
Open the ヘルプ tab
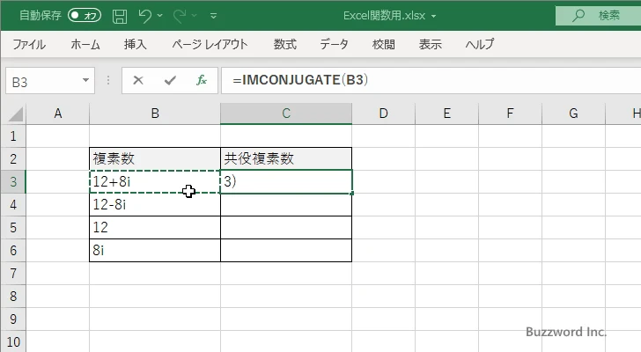(x=480, y=44)
